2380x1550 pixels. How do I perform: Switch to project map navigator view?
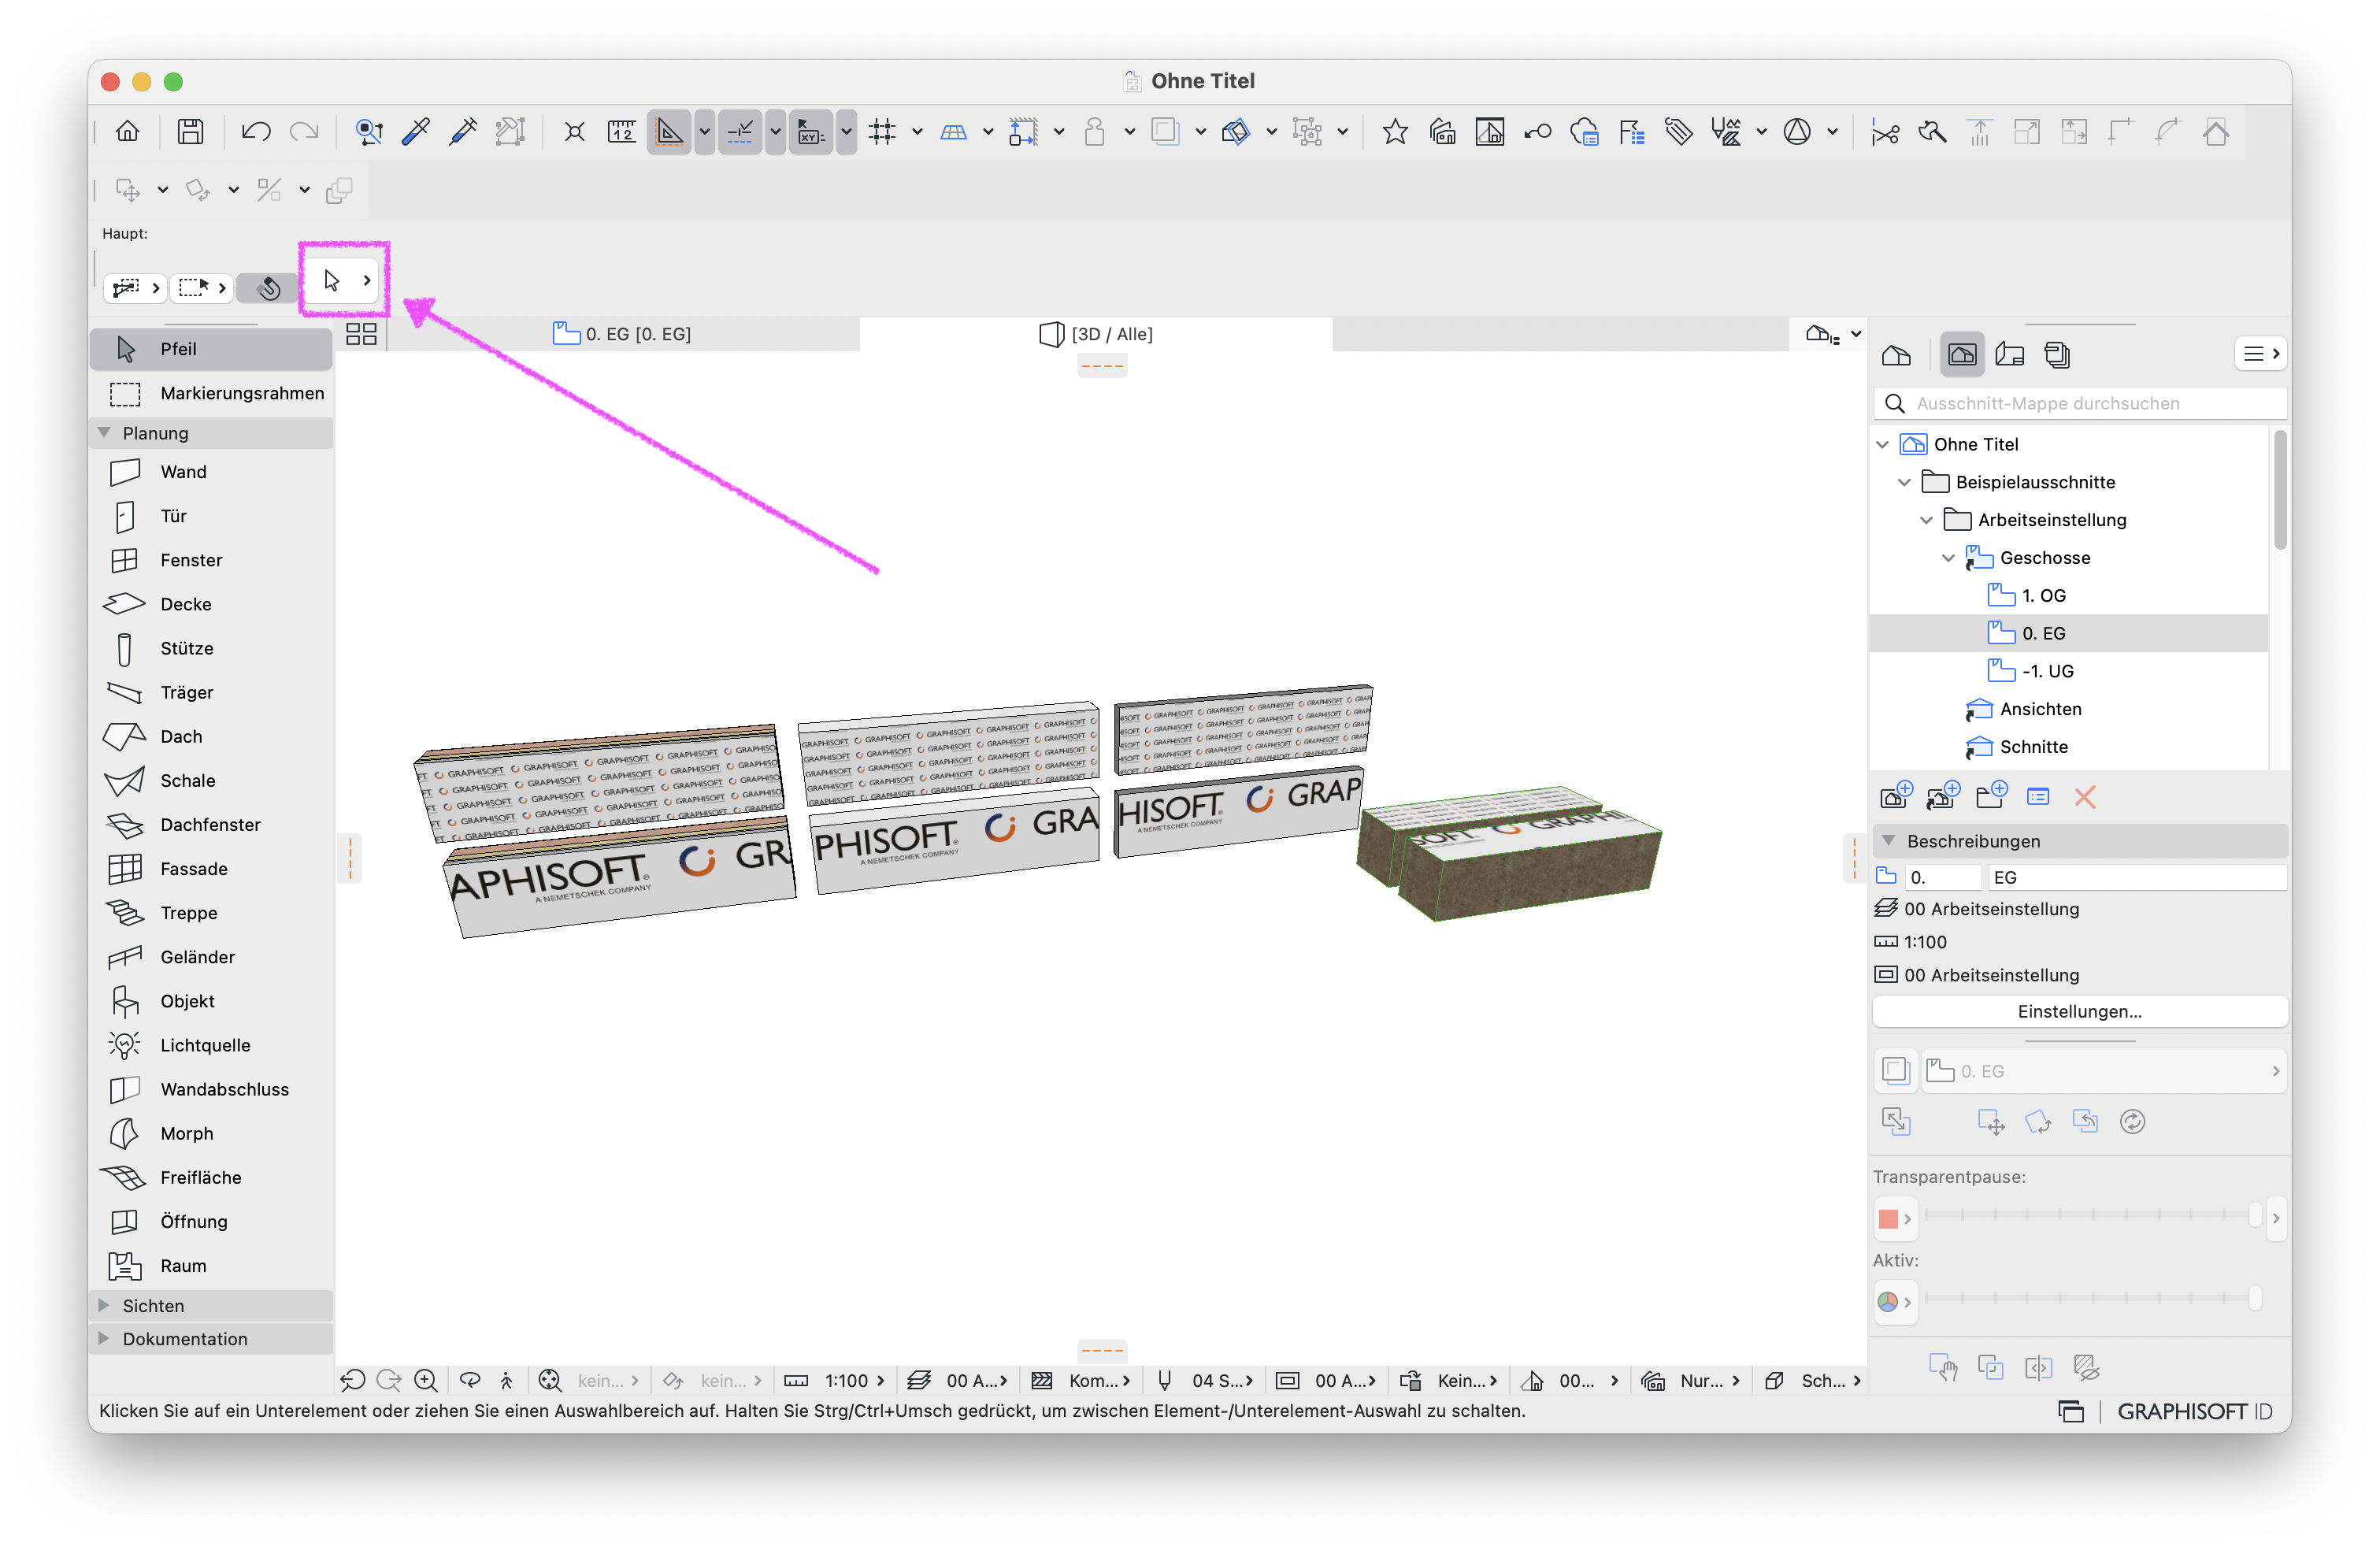[x=1896, y=354]
